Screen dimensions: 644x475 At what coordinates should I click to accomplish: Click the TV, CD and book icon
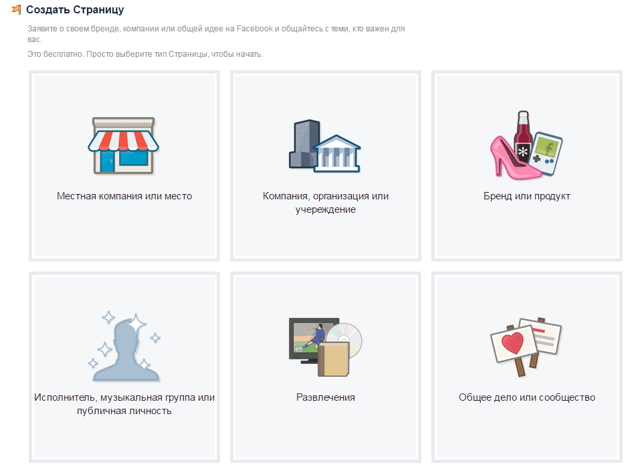[325, 347]
